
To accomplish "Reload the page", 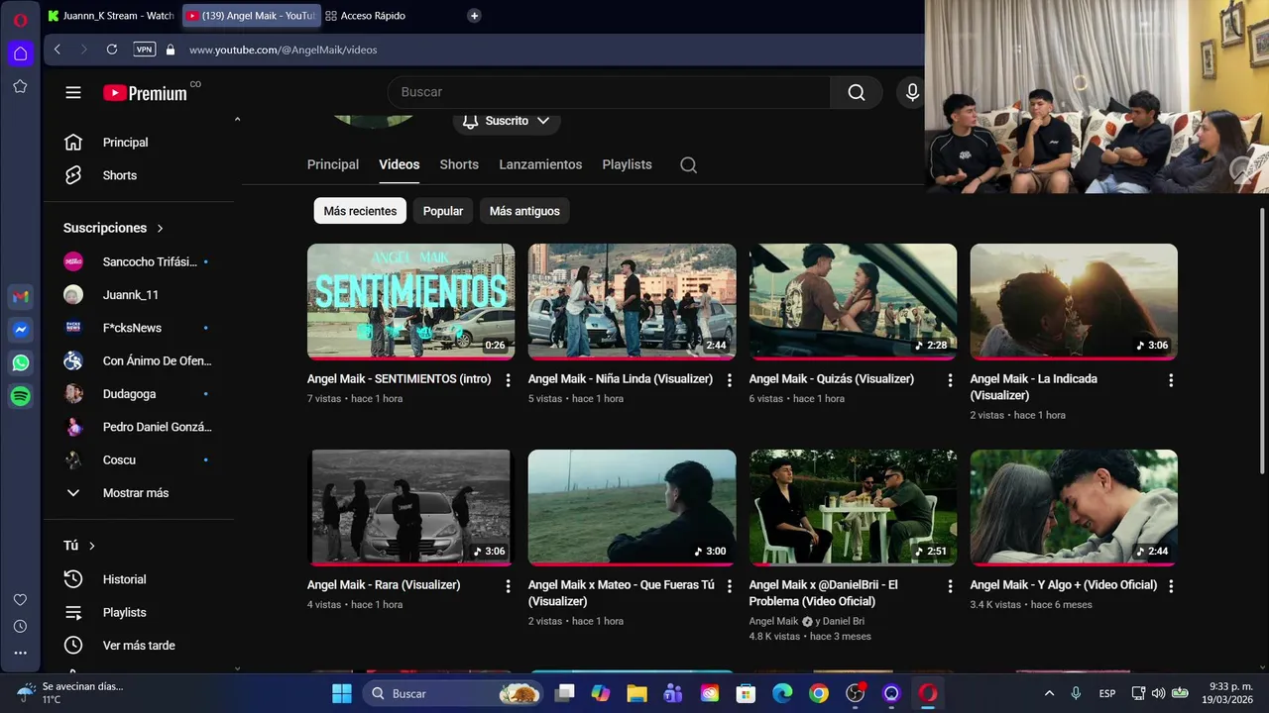I will (x=112, y=50).
